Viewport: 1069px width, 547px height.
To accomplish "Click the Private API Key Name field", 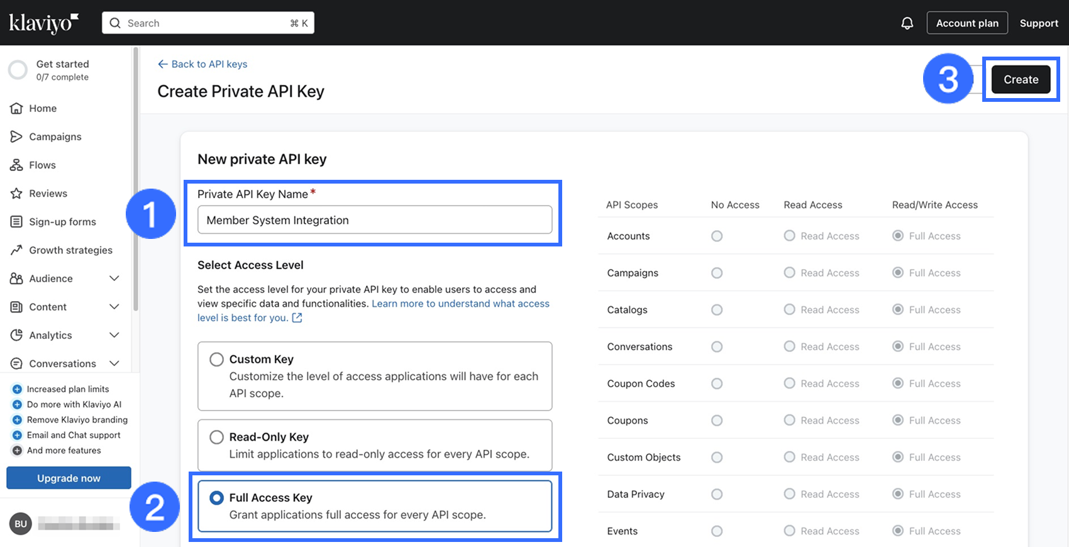I will coord(374,220).
